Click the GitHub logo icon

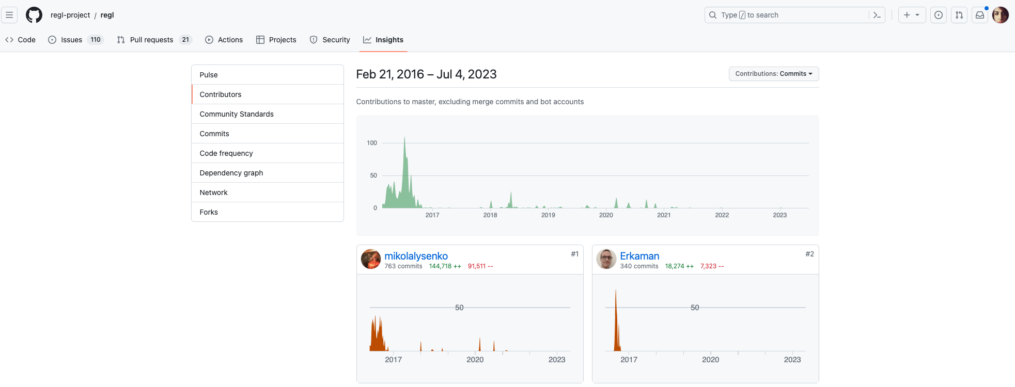(34, 15)
